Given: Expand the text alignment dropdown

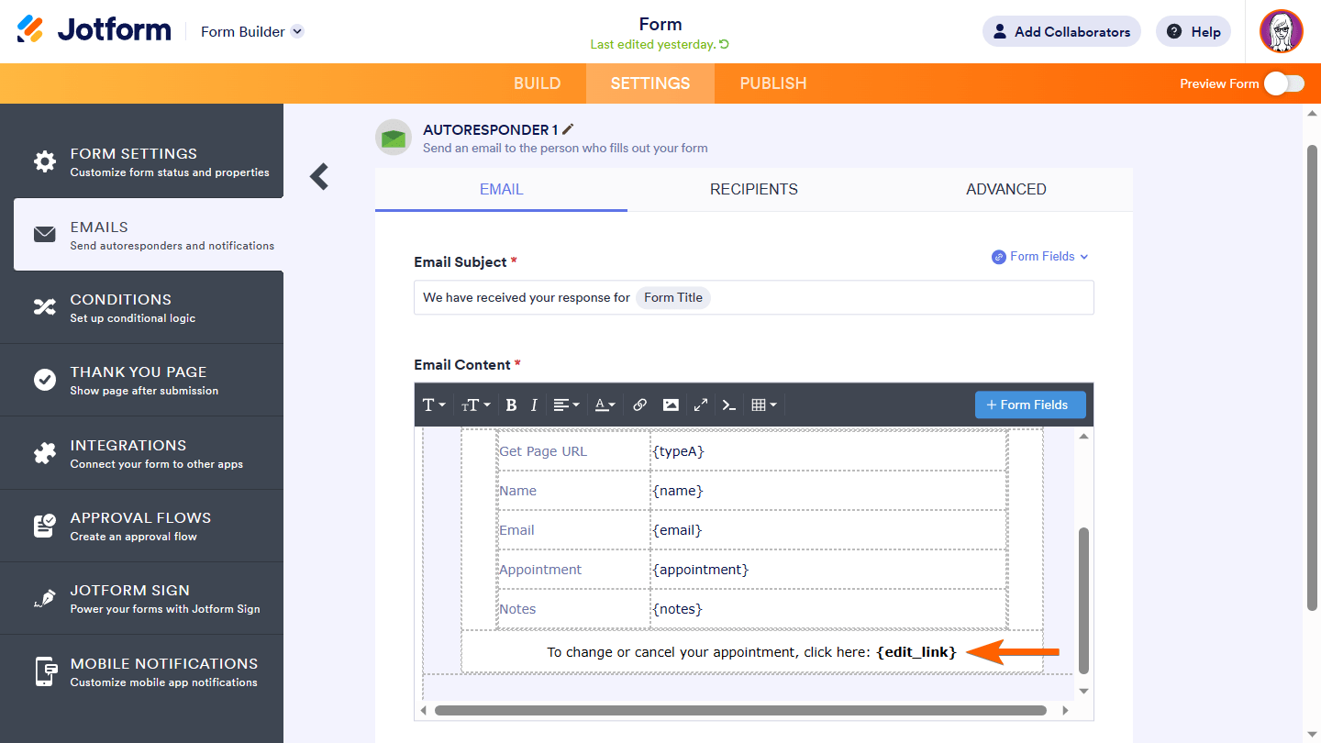Looking at the screenshot, I should [566, 405].
